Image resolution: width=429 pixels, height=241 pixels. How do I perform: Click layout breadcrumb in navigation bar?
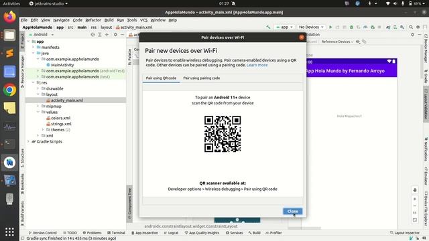click(x=106, y=27)
